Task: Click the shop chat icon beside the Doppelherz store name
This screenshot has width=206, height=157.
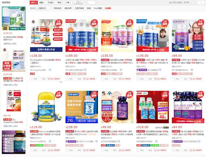Action: click(50, 70)
